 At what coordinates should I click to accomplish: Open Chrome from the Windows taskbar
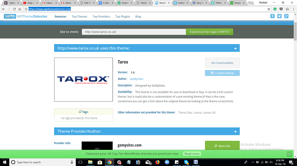109,162
